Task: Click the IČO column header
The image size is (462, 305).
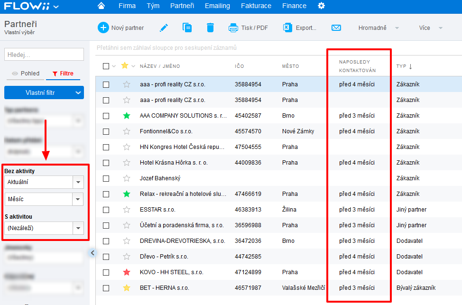Action: (x=239, y=66)
